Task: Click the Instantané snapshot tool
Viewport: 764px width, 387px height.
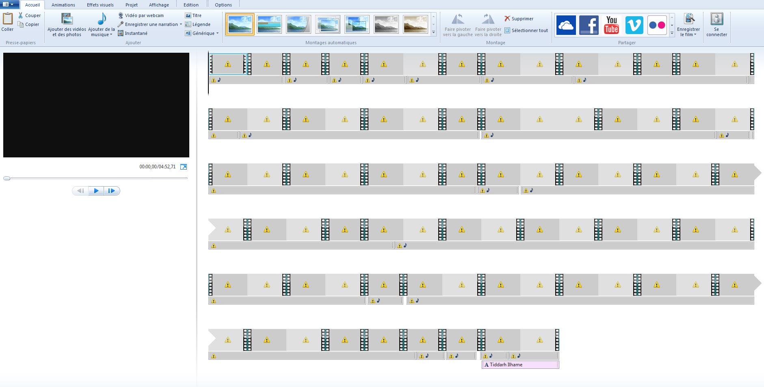Action: pyautogui.click(x=132, y=33)
